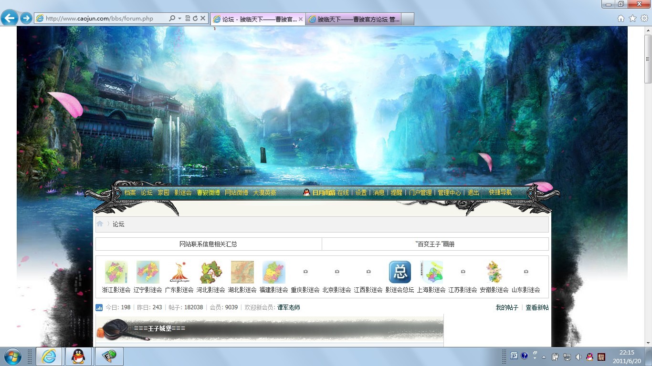The height and width of the screenshot is (366, 652).
Task: Click the 浙江影迷会 map icon
Action: 116,272
